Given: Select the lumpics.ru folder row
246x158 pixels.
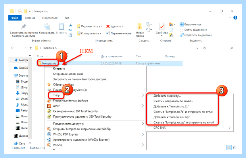Looking at the screenshot, I should 110,63.
